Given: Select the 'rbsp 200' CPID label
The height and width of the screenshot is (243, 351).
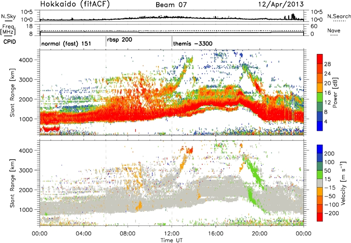Looking at the screenshot, I should click(119, 40).
